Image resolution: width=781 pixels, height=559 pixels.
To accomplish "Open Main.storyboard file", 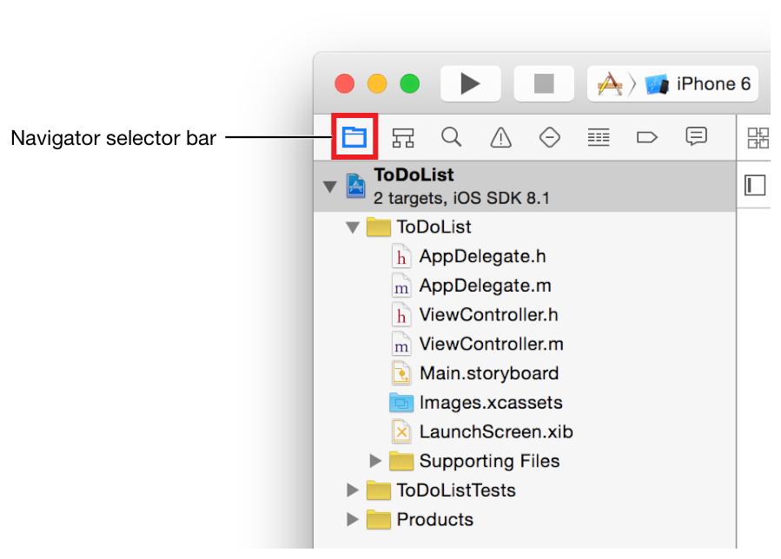I will pos(488,373).
